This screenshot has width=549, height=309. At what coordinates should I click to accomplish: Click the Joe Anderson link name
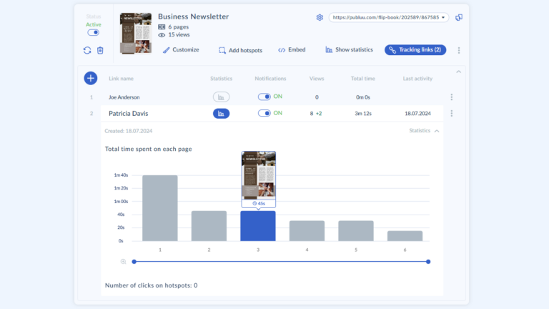pyautogui.click(x=124, y=97)
